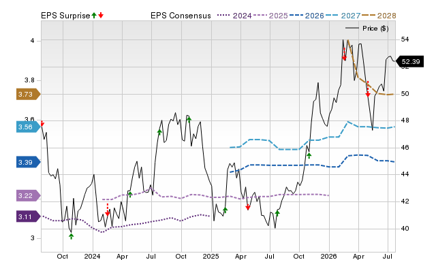This screenshot has width=436, height=260.
Task: Click the 3.73 estimate value tag
Action: (x=29, y=95)
